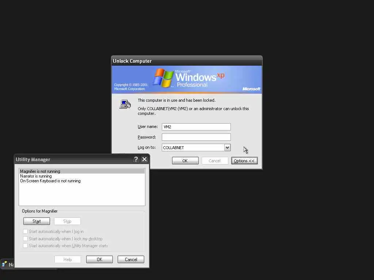The image size is (374, 280).
Task: Select 'On-Screen Keyboard is not running' entry
Action: click(82, 181)
